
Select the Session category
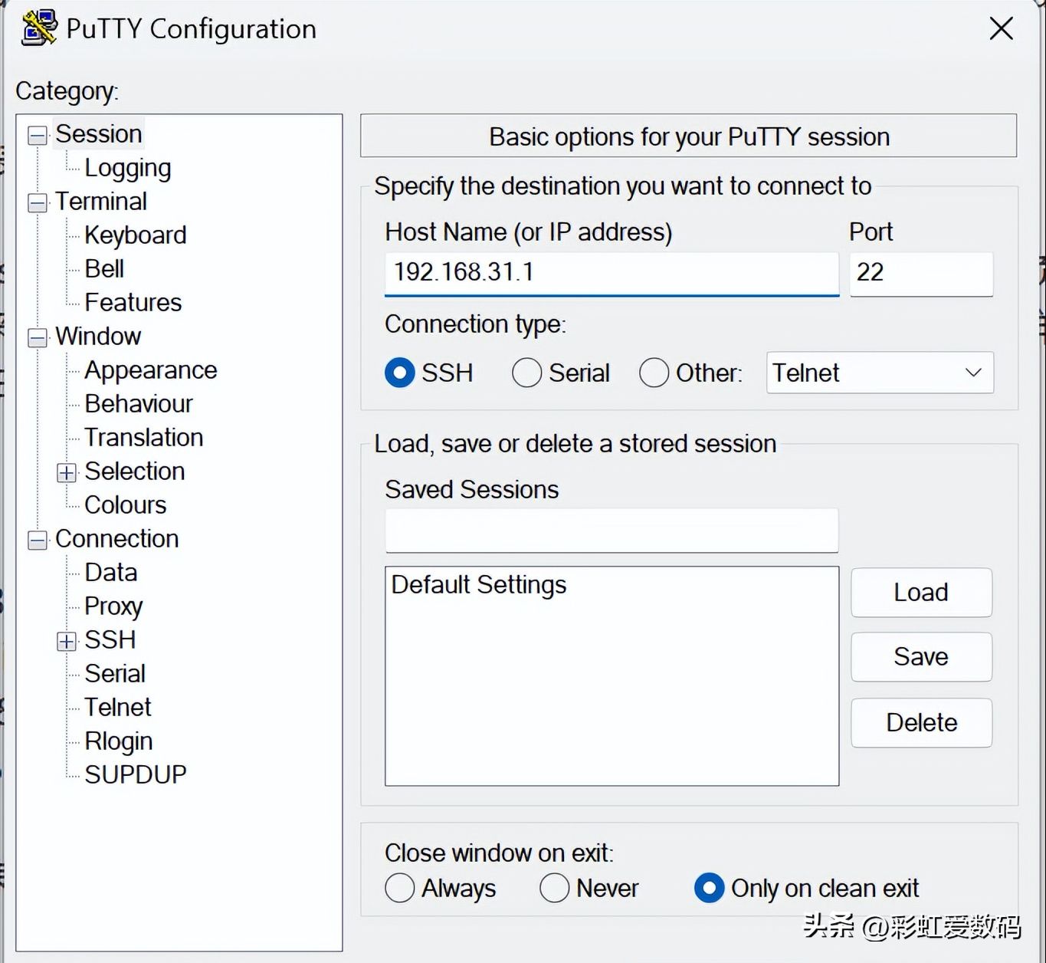[x=99, y=134]
